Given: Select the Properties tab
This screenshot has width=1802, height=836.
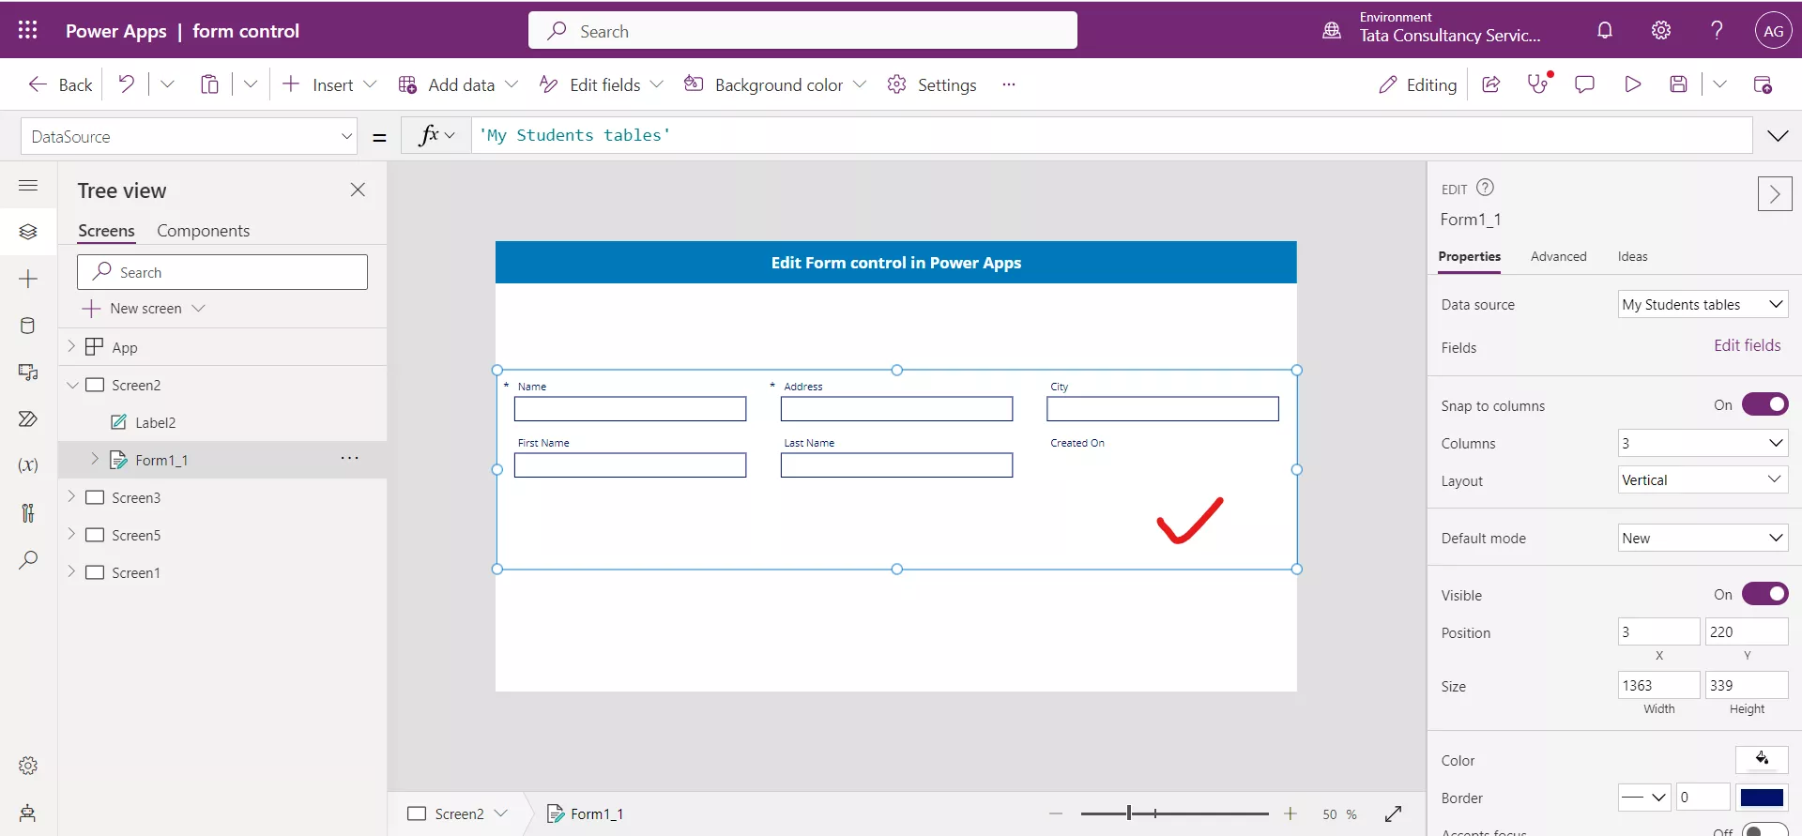Looking at the screenshot, I should (x=1469, y=256).
